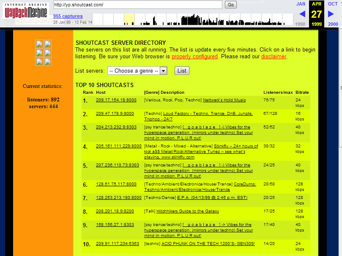The image size is (342, 256).
Task: Click the bottom-right broken image icon in sidebar
Action: pos(48,62)
